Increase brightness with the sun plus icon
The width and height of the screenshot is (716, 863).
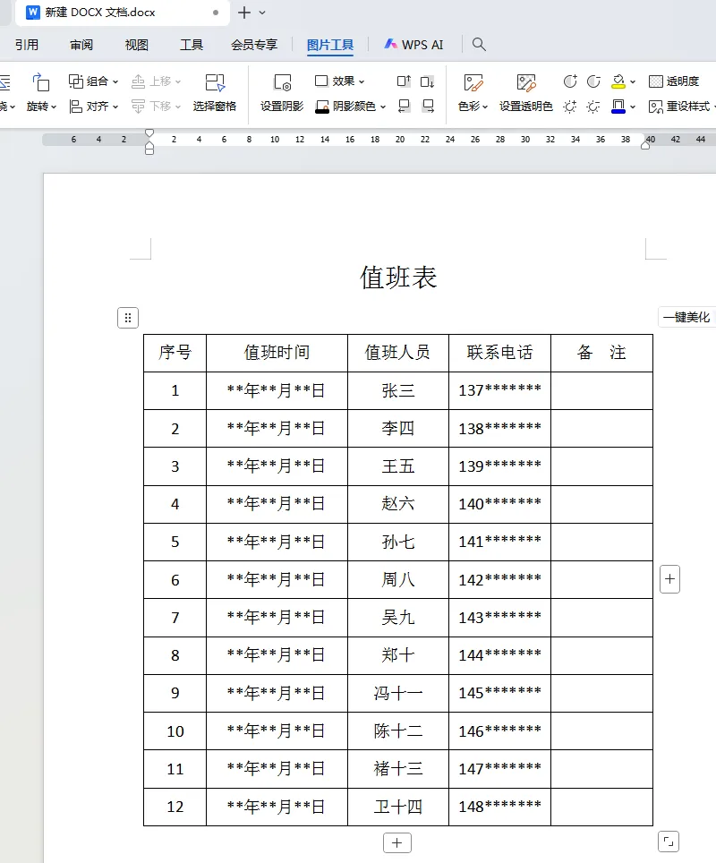[x=570, y=107]
